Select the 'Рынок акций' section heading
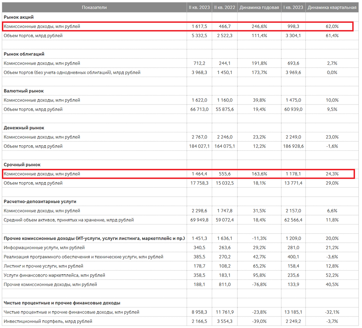Viewport: 362px width, 328px height. coord(19,17)
